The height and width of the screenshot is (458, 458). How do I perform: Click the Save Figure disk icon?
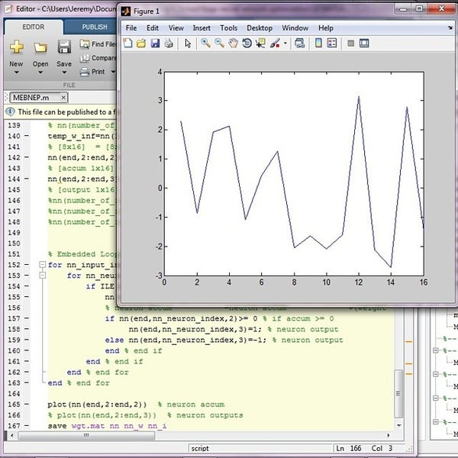click(x=155, y=44)
